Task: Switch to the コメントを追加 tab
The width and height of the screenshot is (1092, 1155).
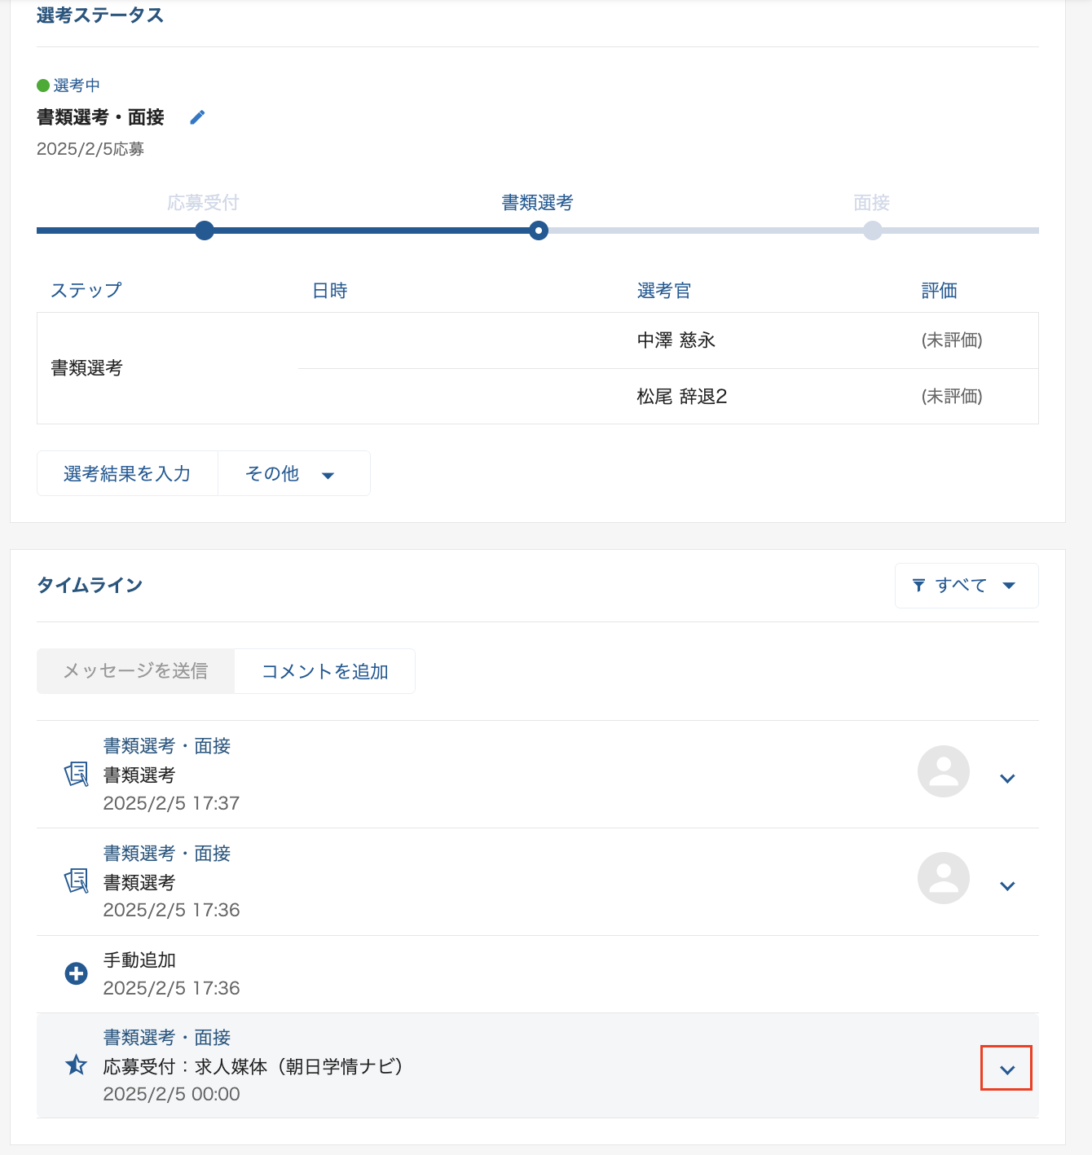Action: [x=324, y=671]
